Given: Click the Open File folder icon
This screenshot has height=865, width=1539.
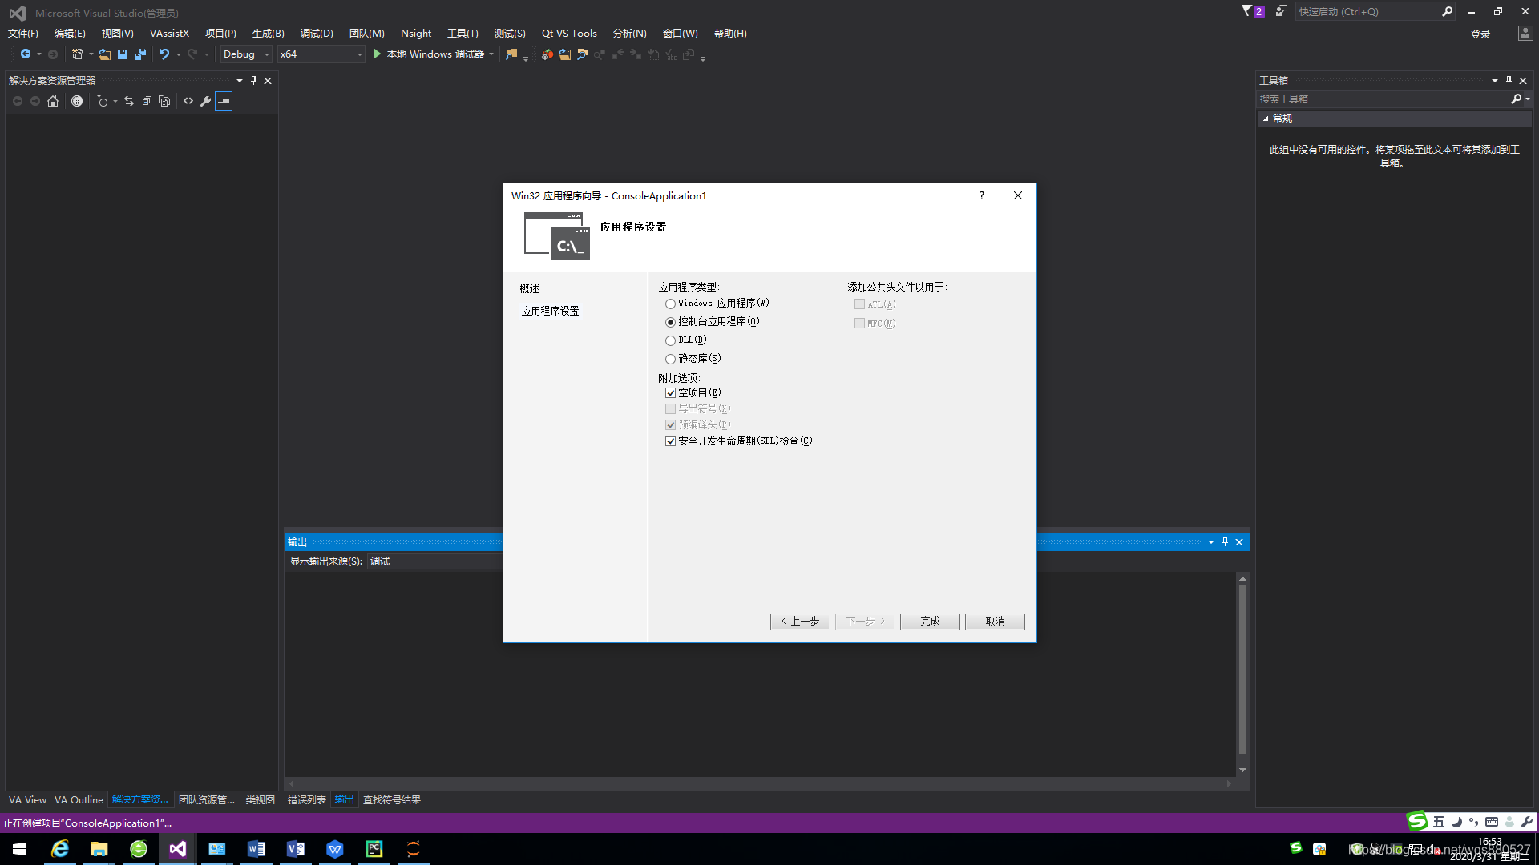Looking at the screenshot, I should [x=105, y=54].
